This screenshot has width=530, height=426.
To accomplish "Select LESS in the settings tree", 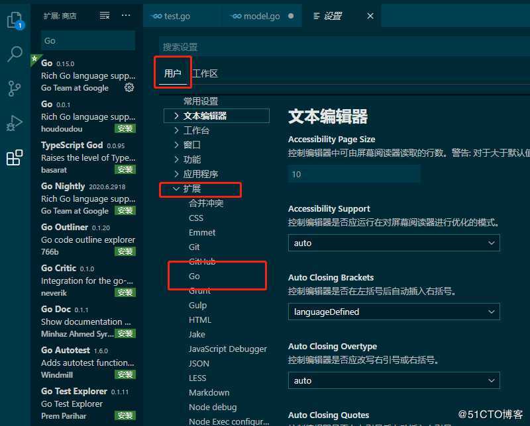I will (x=197, y=378).
